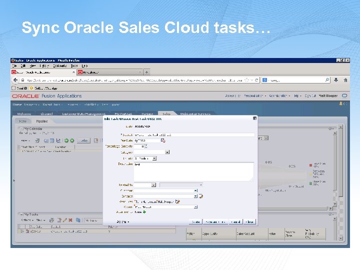Open the Category dropdown
The width and height of the screenshot is (360, 270).
coord(167,152)
